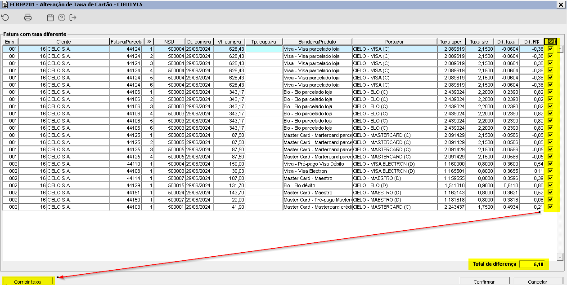The image size is (567, 285).
Task: Click the Cliente column header
Action: [x=64, y=42]
